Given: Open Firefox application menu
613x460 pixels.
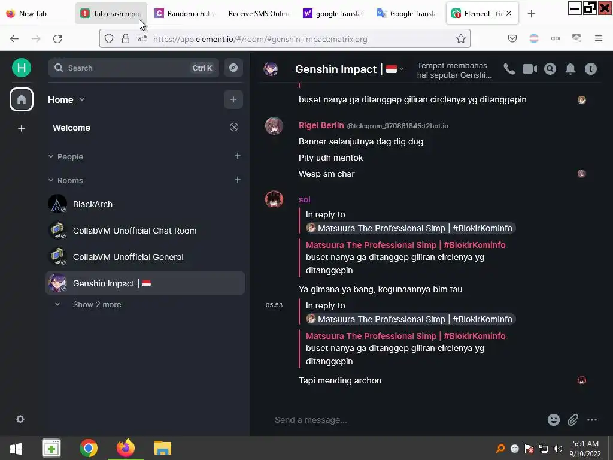Looking at the screenshot, I should click(x=599, y=38).
